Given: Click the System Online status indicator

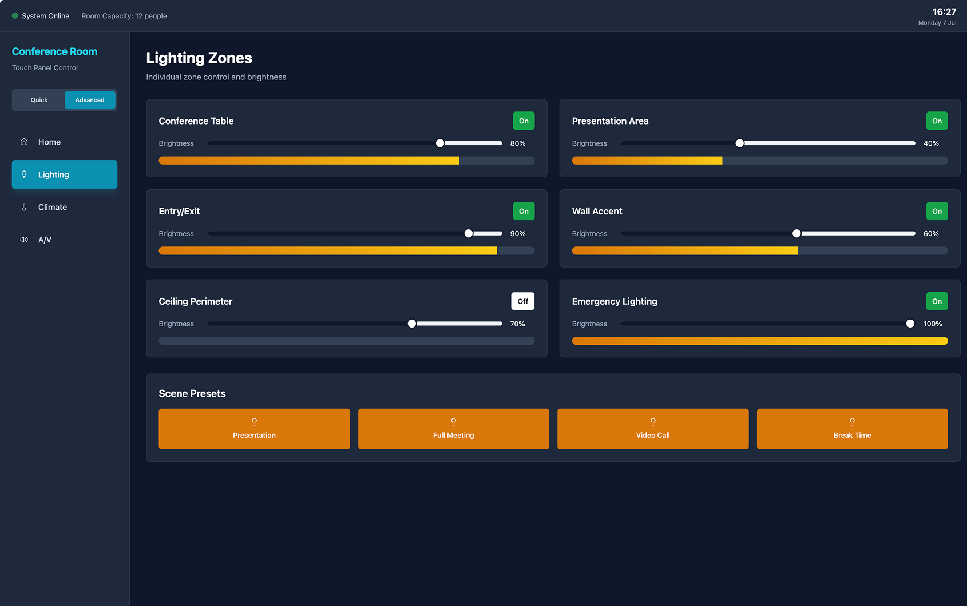Looking at the screenshot, I should pos(41,16).
